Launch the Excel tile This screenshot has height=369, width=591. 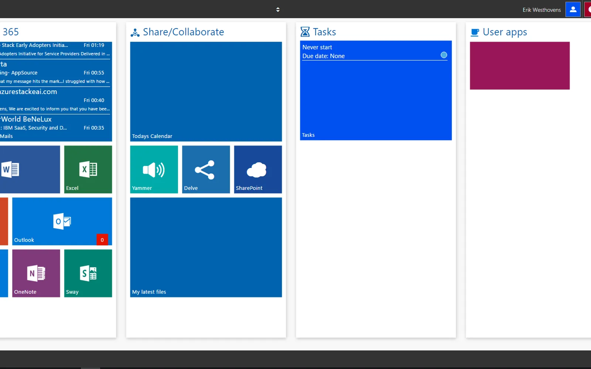(x=88, y=169)
